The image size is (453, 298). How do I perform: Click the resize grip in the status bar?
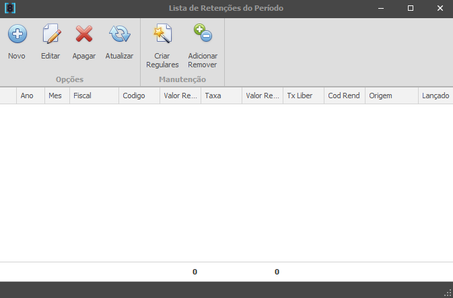(x=447, y=293)
